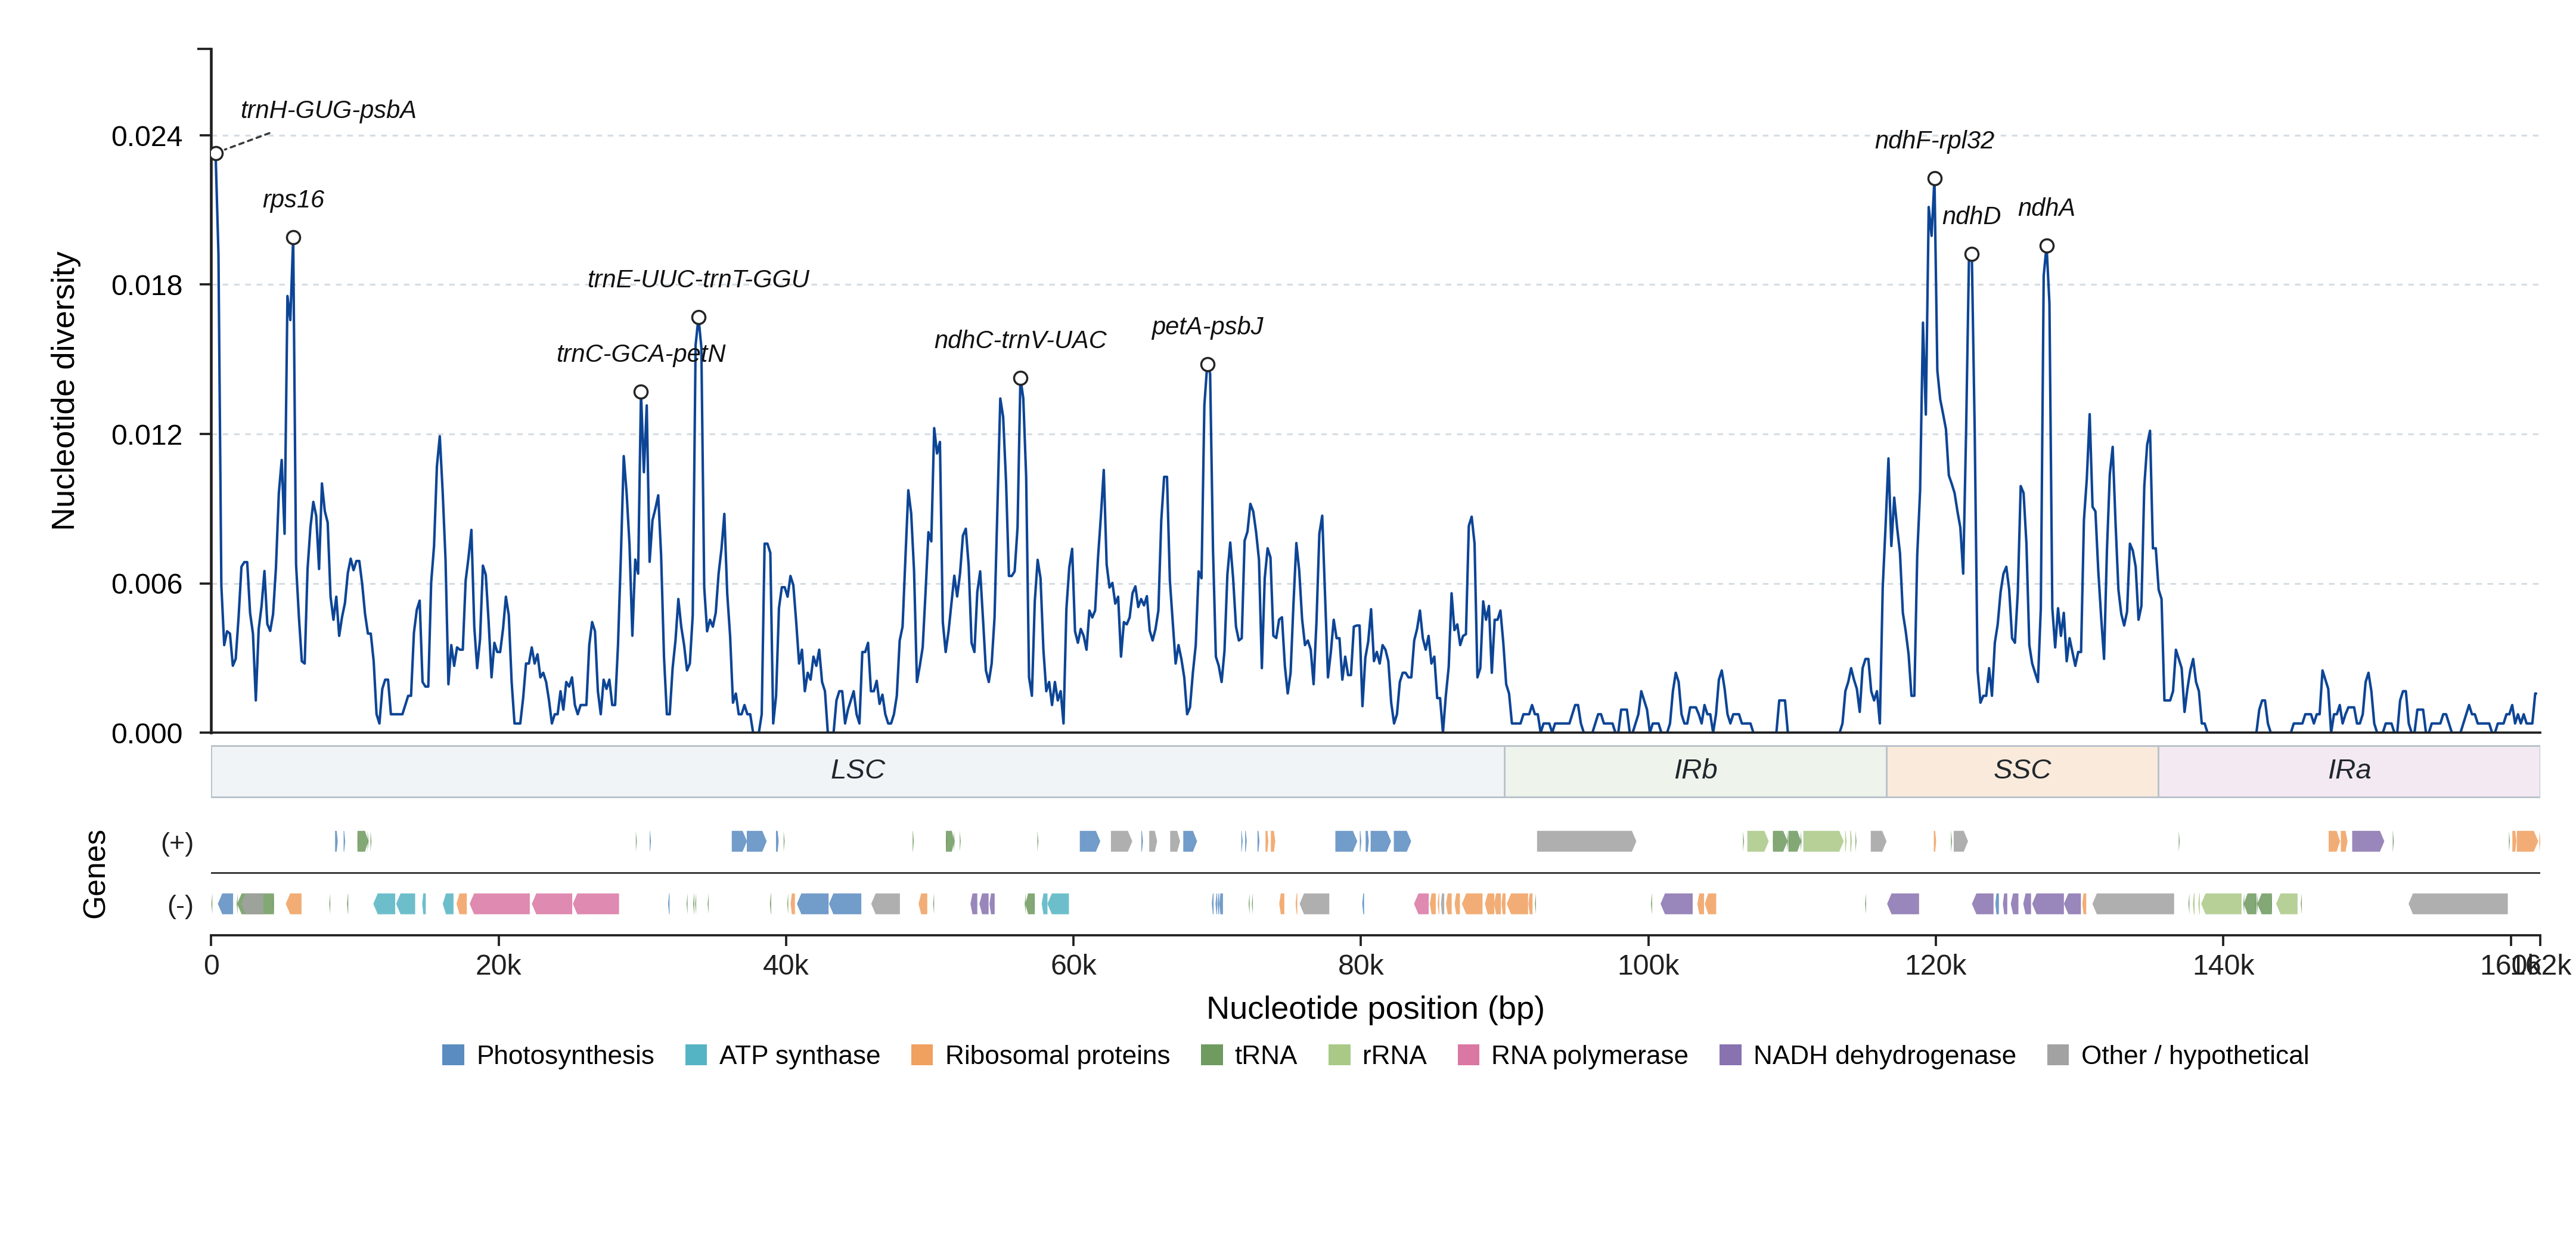The image size is (2576, 1253).
Task: Click the 'ATP synthase' legend text
Action: tap(799, 1055)
